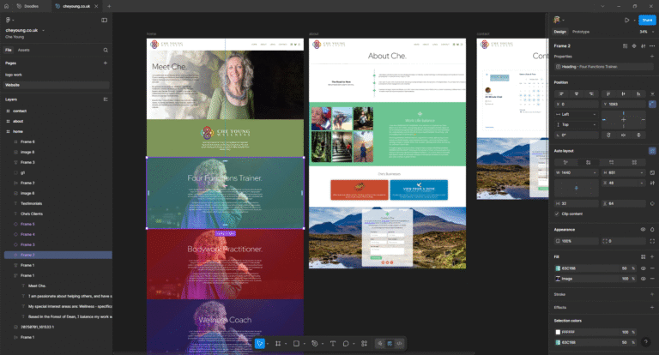Open height 651 sizing dropdown

pos(641,172)
